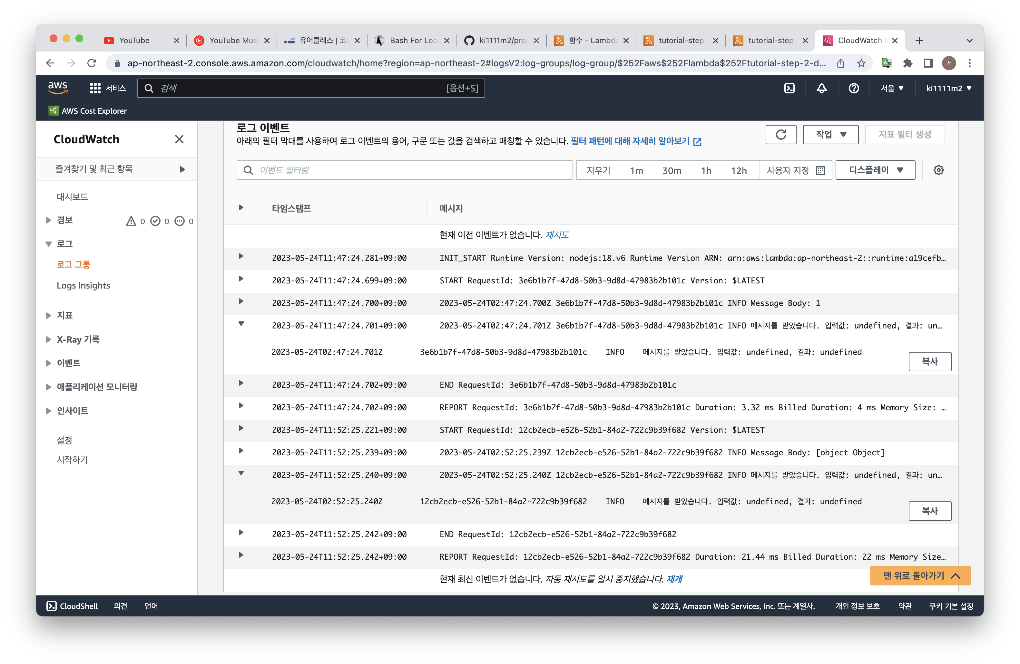Open the CloudShell icon in top navigation
The height and width of the screenshot is (664, 1020).
(x=789, y=88)
